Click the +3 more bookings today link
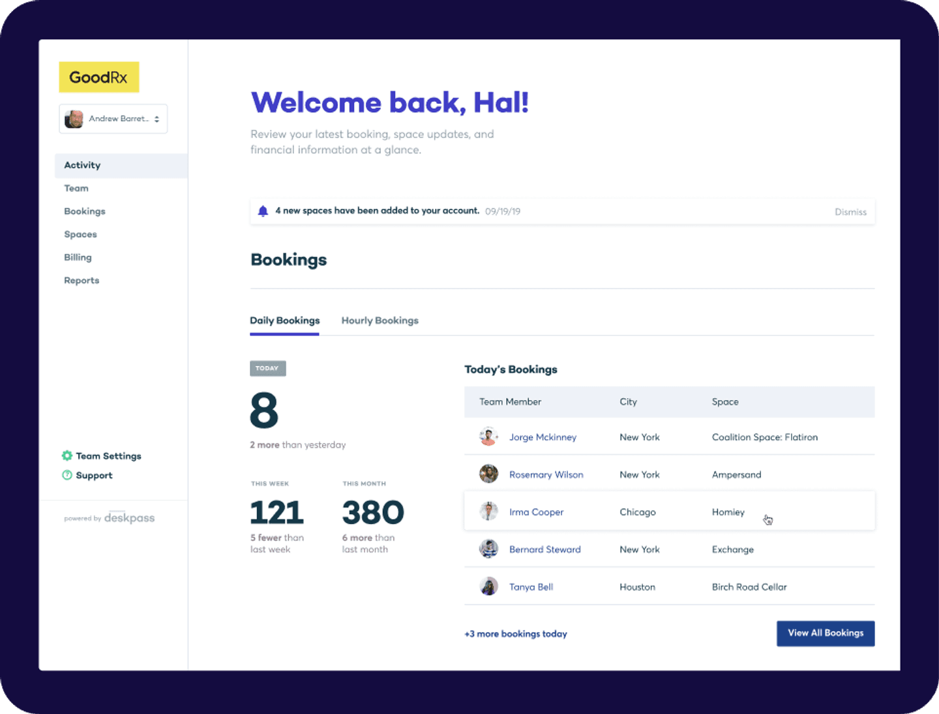939x714 pixels. pos(515,634)
